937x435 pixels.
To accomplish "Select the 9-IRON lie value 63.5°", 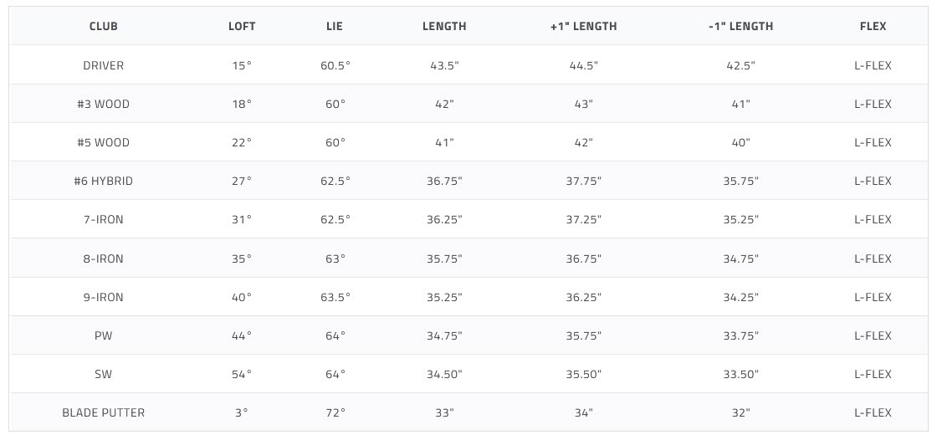I will coord(335,297).
